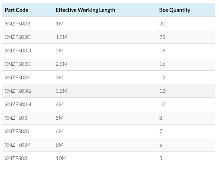The image size is (219, 171).
Task: Click the Effective Working Length header
Action: coord(85,10)
